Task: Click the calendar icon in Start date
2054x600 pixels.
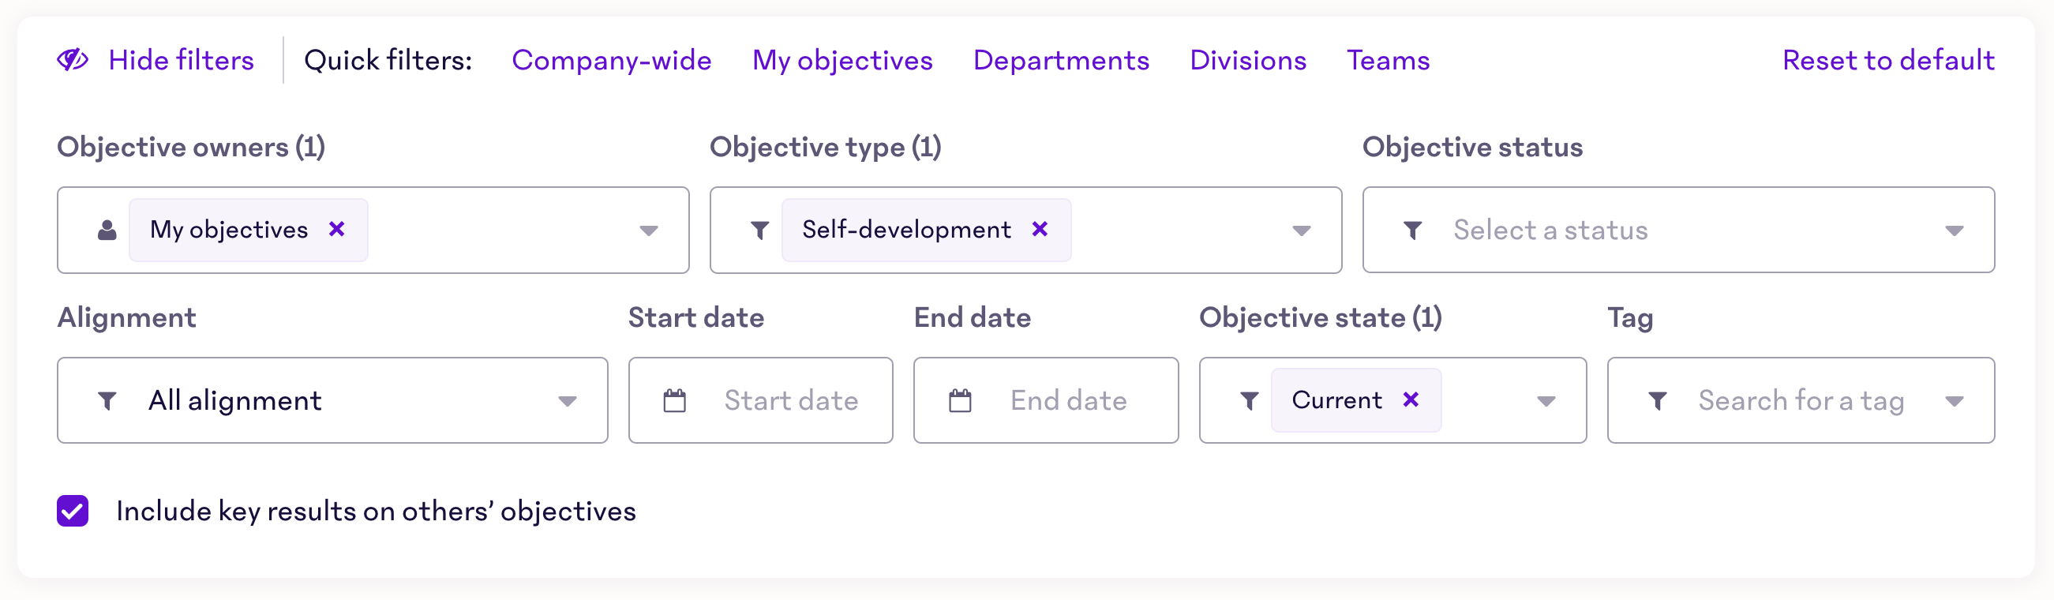Action: pyautogui.click(x=675, y=400)
